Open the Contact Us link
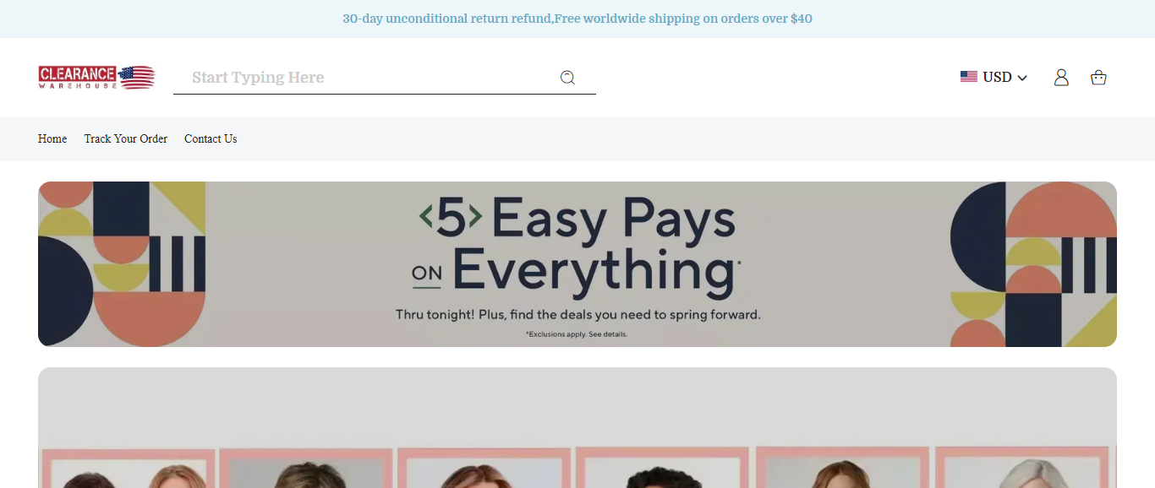1155x488 pixels. point(211,138)
